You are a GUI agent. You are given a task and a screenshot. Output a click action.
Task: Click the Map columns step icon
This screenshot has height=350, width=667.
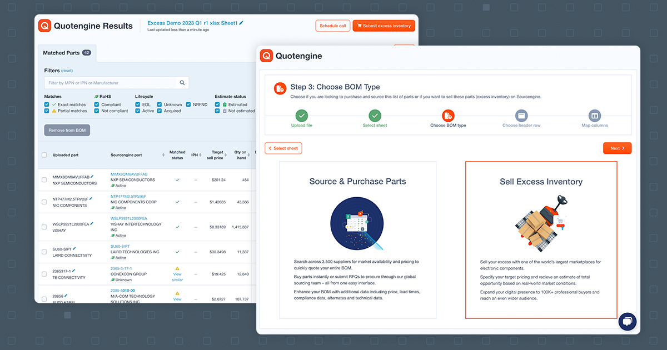[x=595, y=116]
